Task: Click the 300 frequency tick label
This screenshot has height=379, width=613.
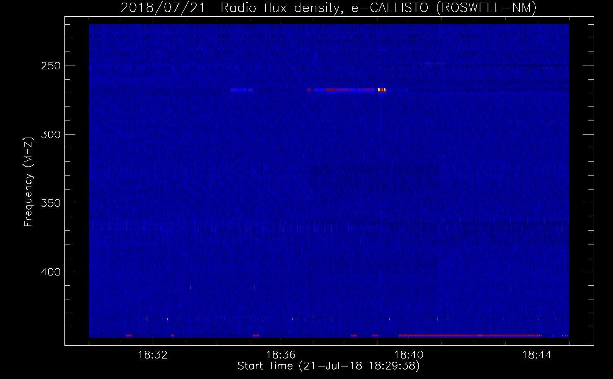Action: click(x=51, y=135)
